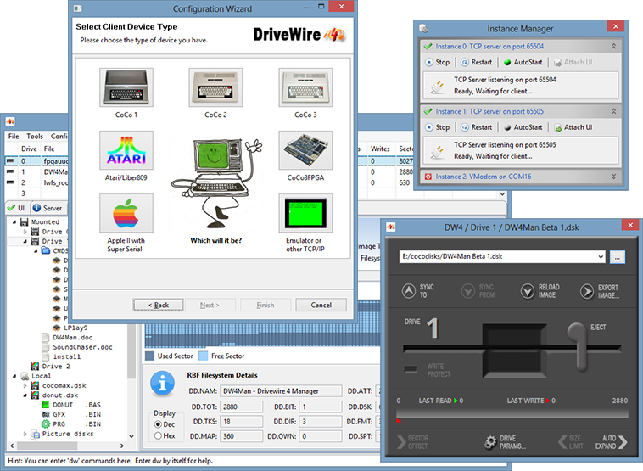Image resolution: width=643 pixels, height=471 pixels.
Task: Click the Size Limit arrow icon
Action: (x=562, y=442)
